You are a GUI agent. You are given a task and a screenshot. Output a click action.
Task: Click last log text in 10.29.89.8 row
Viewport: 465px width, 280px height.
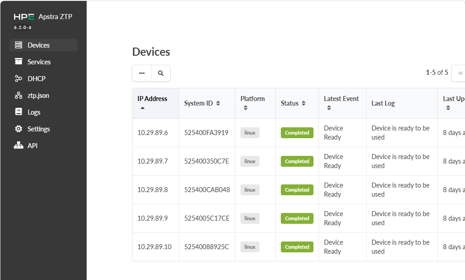[x=400, y=190]
